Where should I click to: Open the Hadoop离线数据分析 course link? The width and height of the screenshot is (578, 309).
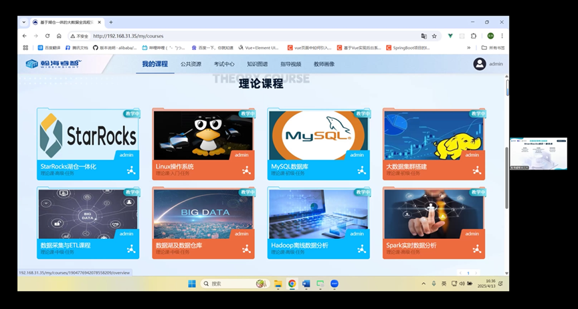click(x=300, y=246)
